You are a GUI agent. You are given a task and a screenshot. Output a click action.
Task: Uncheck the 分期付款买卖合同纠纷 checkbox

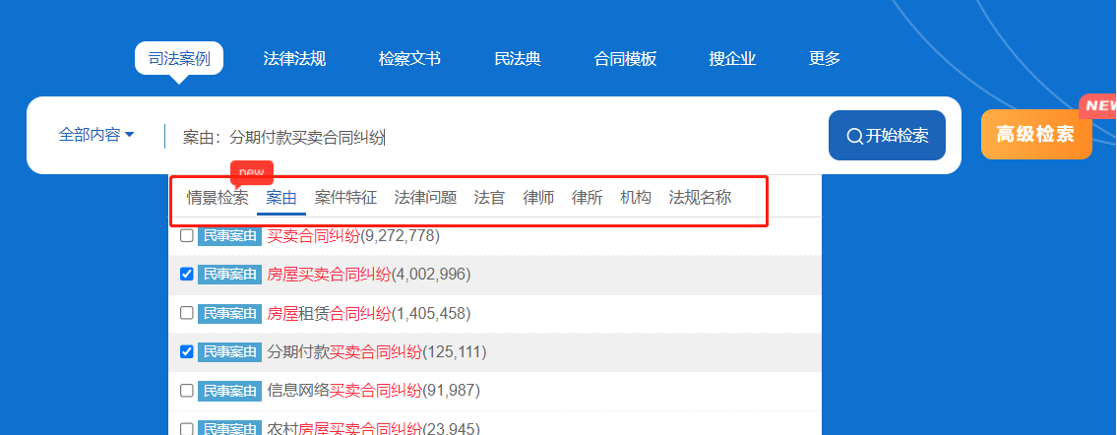(187, 351)
